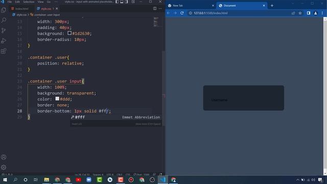Open the Accounts menu in activity bar
This screenshot has height=184, width=327.
(x=4, y=157)
